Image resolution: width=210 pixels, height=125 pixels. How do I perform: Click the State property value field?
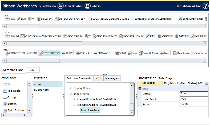(194, 104)
